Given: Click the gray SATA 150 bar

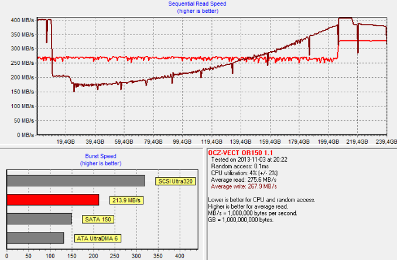Looking at the screenshot, I should point(39,219).
